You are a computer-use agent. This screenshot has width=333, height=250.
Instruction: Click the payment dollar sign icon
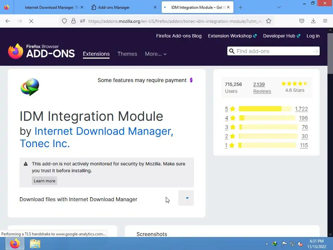191,80
